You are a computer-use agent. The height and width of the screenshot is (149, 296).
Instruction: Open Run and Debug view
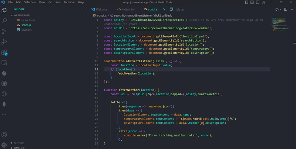pyautogui.click(x=4, y=42)
